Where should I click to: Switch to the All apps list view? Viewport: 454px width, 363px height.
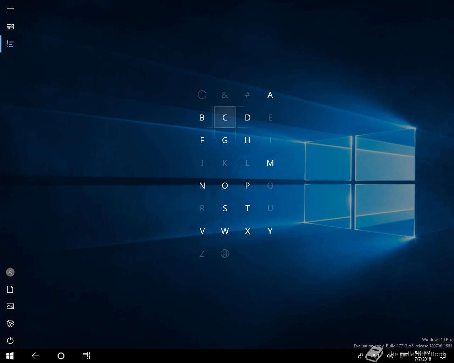coord(10,44)
